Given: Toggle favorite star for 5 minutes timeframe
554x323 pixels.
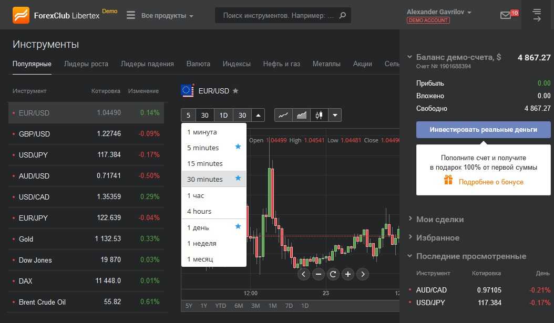Looking at the screenshot, I should coord(238,147).
